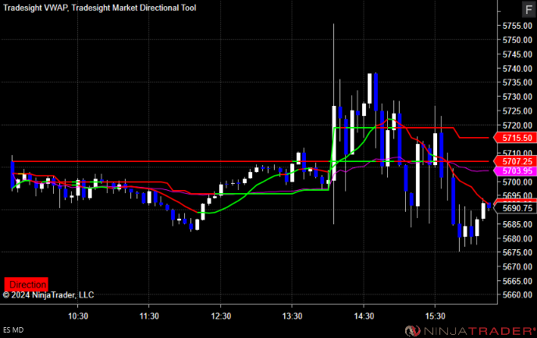The image size is (537, 338).
Task: Click the magenta 5703.95 price marker
Action: [x=514, y=171]
